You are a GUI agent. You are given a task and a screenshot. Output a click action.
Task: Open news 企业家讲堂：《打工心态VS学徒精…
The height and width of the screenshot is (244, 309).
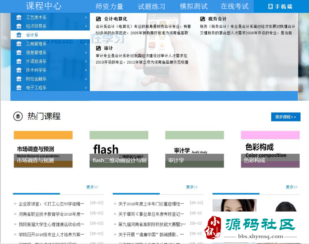tap(51, 204)
